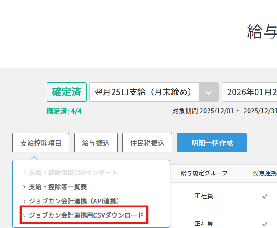This screenshot has width=277, height=228.
Task: Click the 対象期間 2025/12/01 date range text
Action: [225, 111]
